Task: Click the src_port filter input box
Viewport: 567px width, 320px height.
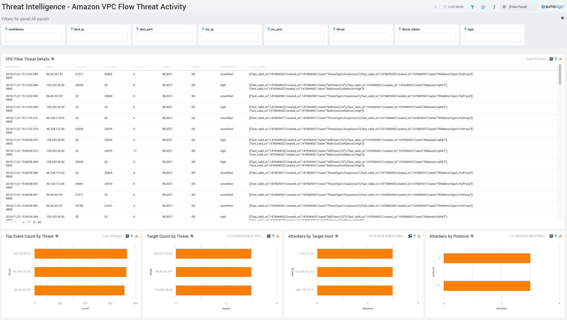Action: pyautogui.click(x=295, y=38)
